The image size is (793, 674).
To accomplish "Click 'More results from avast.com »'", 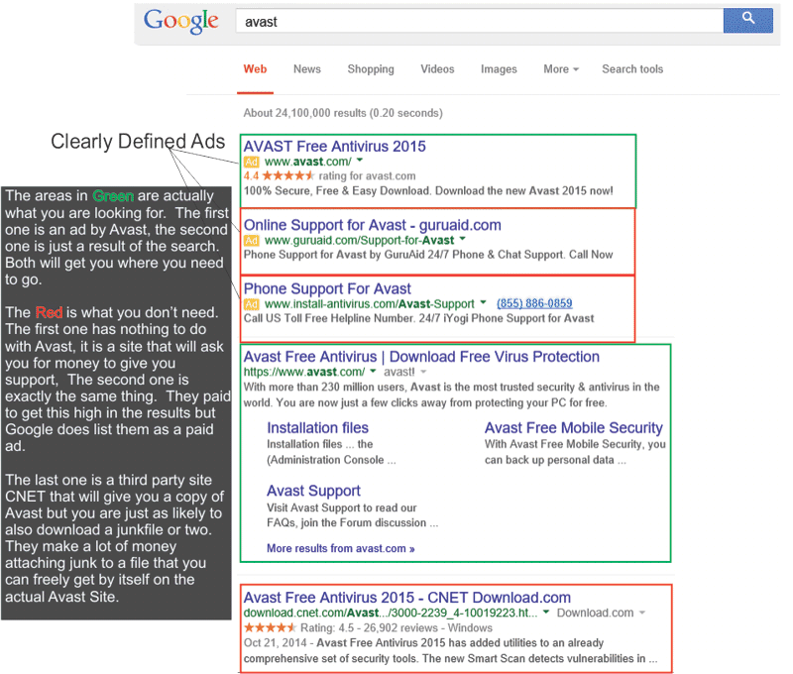I will tap(341, 548).
